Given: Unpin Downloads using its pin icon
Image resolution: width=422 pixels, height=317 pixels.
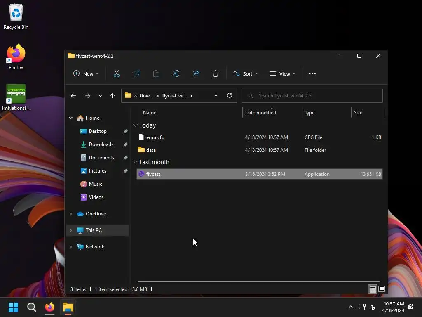Looking at the screenshot, I should tap(125, 144).
